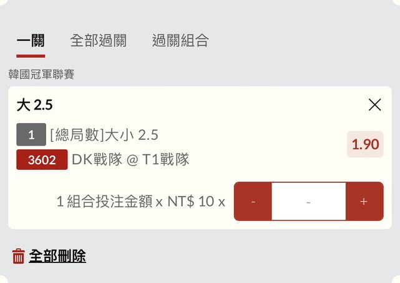Click the 大 2.5 bet heading
This screenshot has width=400, height=283.
(x=34, y=105)
